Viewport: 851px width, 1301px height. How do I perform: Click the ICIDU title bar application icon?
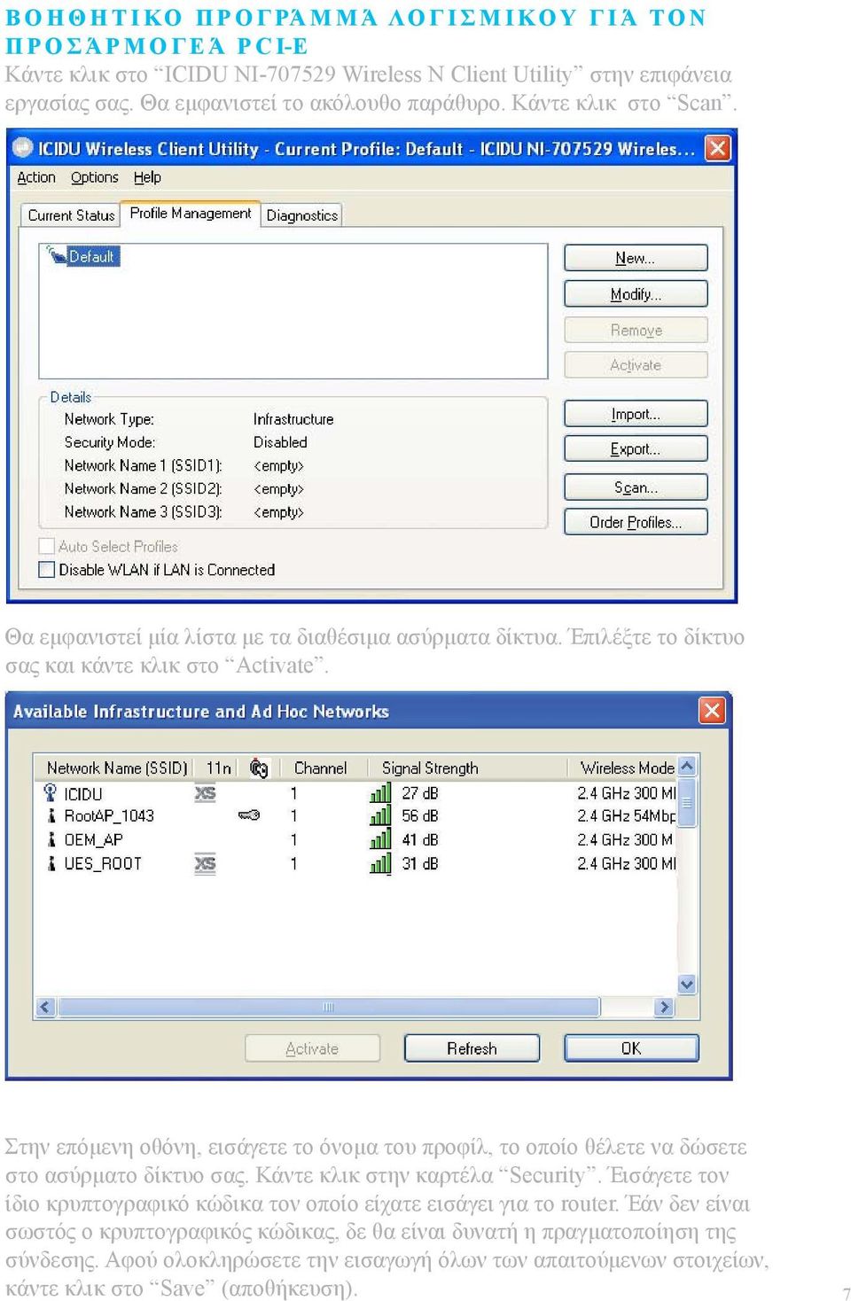point(23,148)
